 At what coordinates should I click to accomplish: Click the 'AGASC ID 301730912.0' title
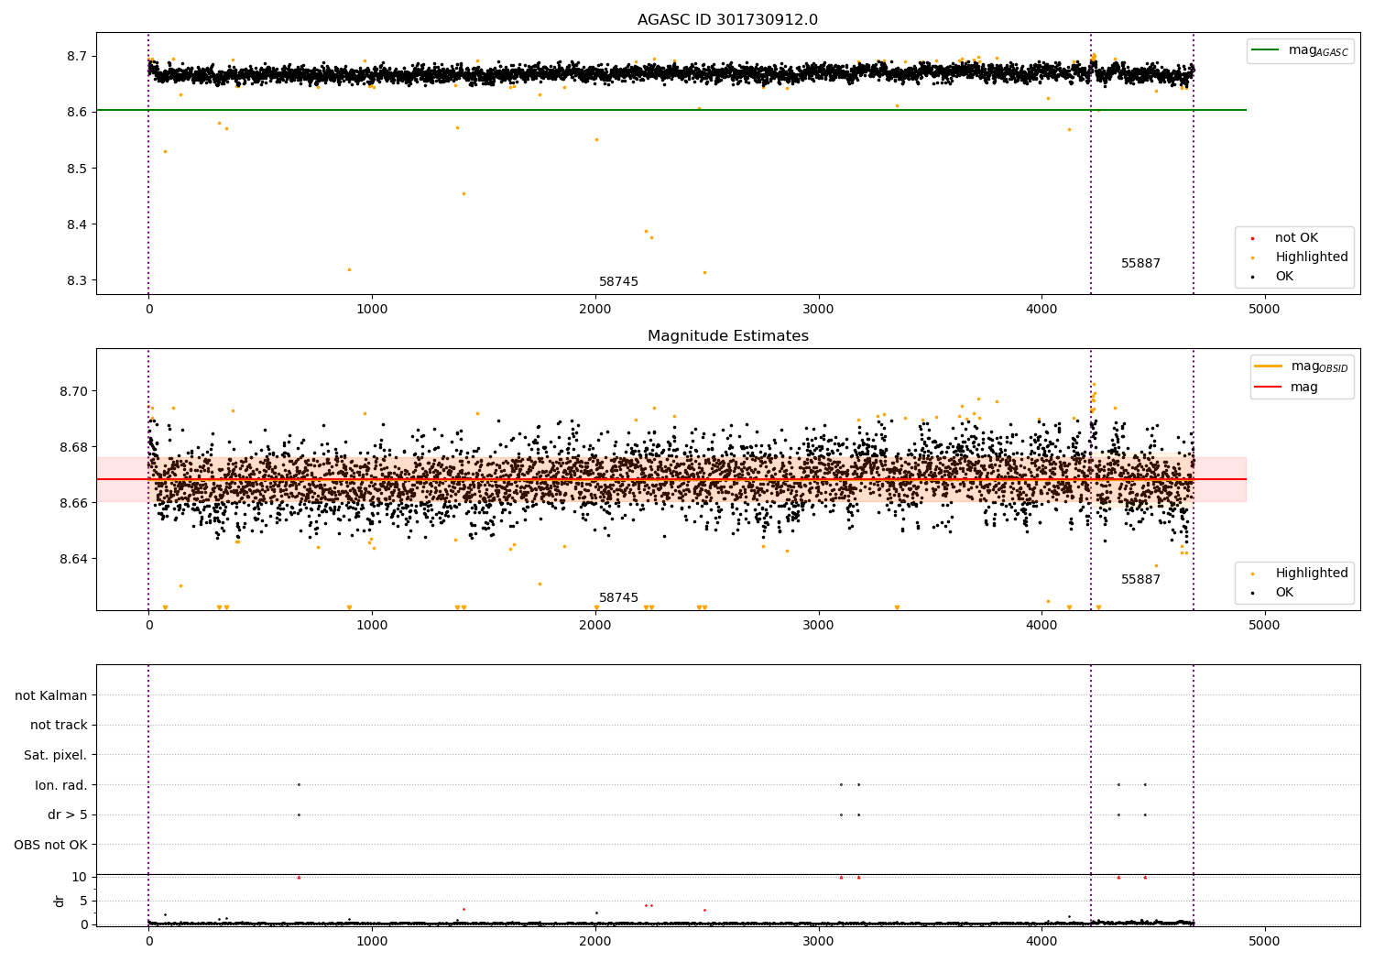click(x=727, y=20)
